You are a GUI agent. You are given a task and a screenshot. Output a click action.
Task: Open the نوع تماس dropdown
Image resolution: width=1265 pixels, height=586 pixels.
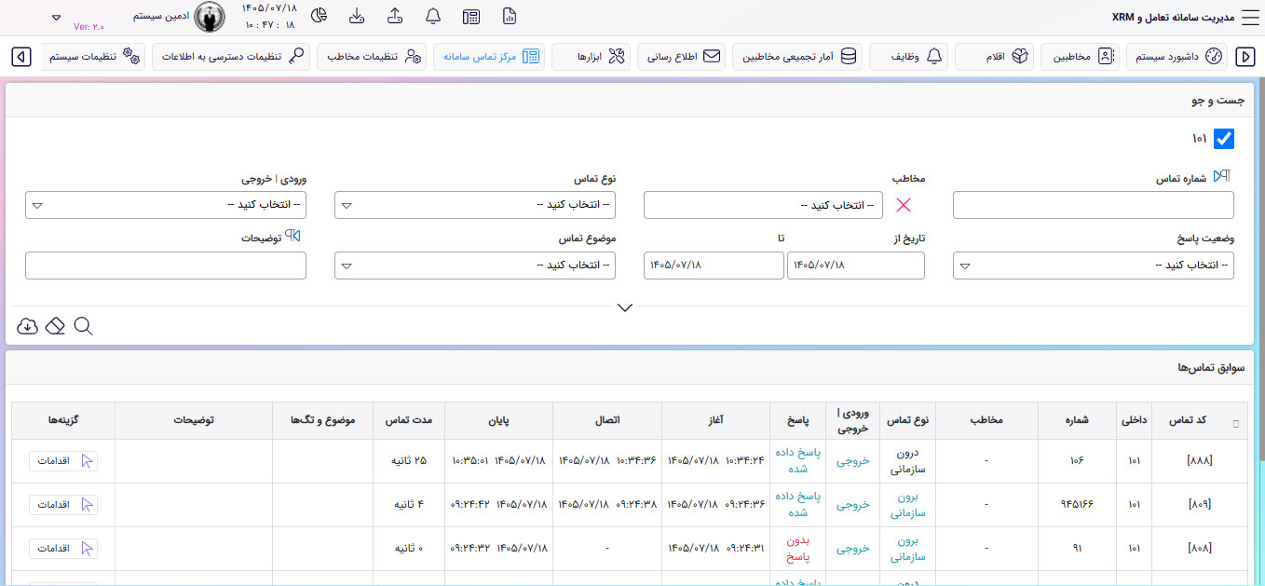click(x=475, y=206)
